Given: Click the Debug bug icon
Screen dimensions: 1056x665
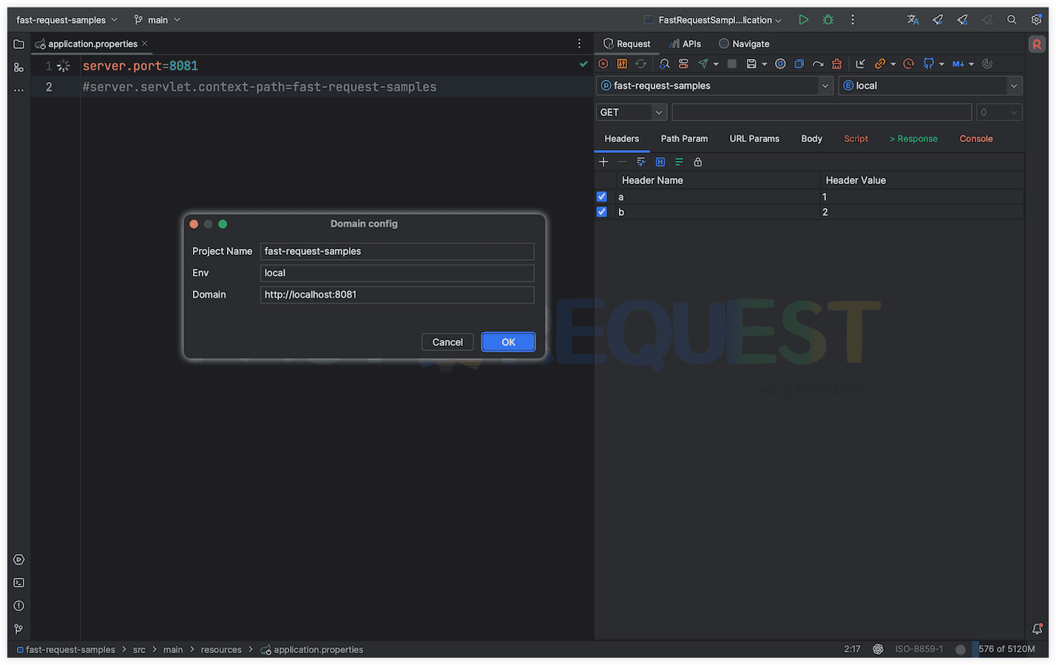Looking at the screenshot, I should click(x=828, y=20).
